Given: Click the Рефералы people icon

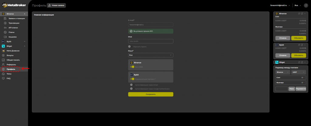Looking at the screenshot, I should pyautogui.click(x=3, y=64).
